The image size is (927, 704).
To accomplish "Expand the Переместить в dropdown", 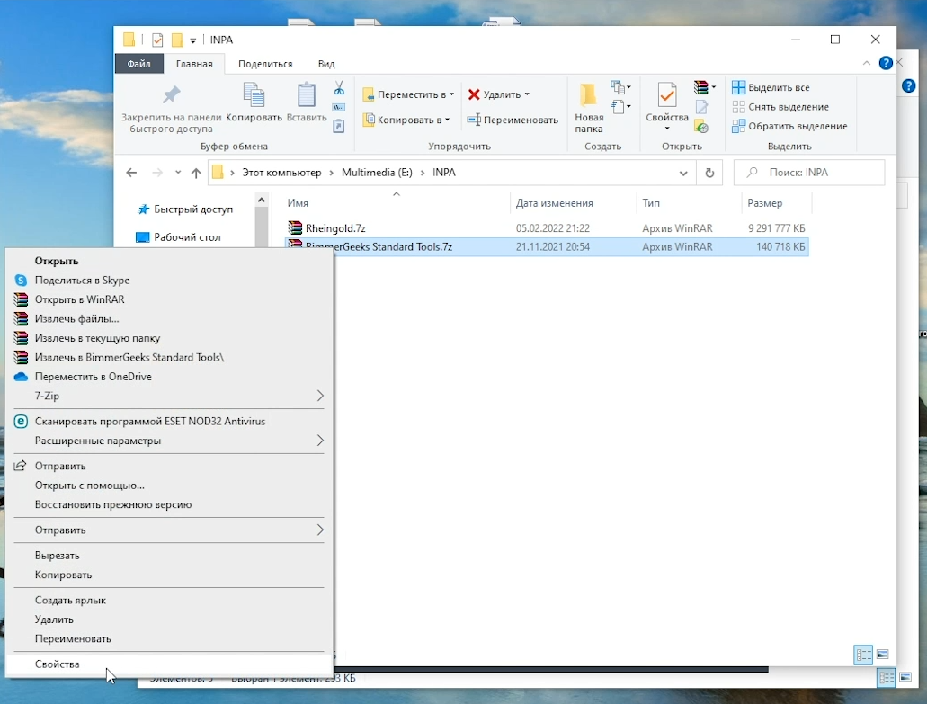I will pos(451,94).
